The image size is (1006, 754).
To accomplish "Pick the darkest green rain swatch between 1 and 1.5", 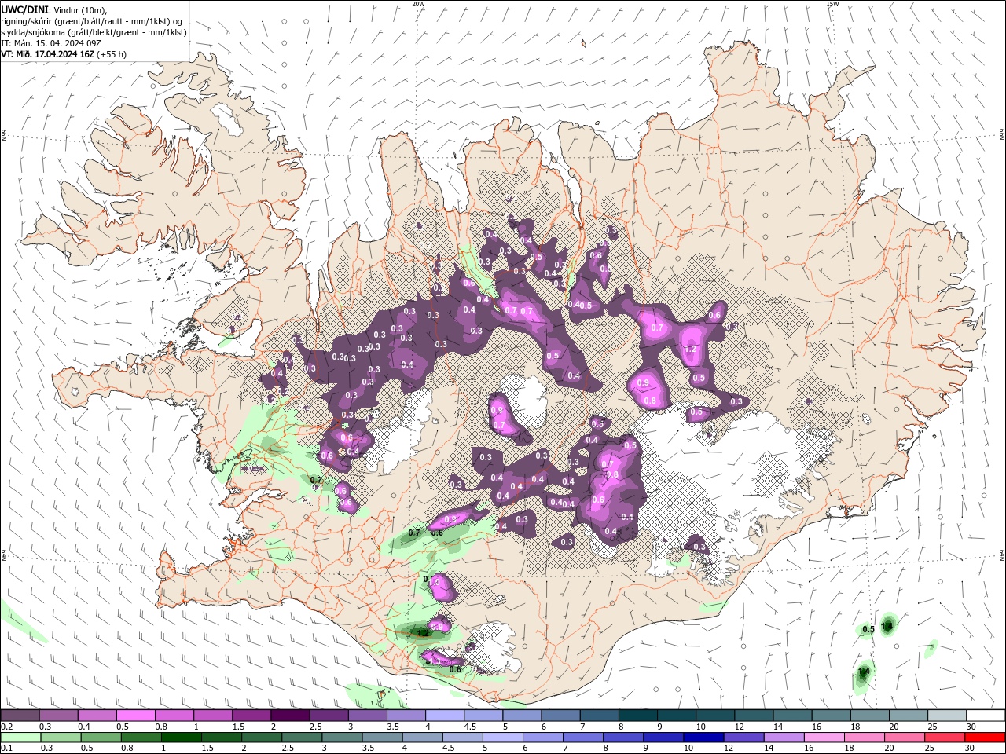I will 182,737.
